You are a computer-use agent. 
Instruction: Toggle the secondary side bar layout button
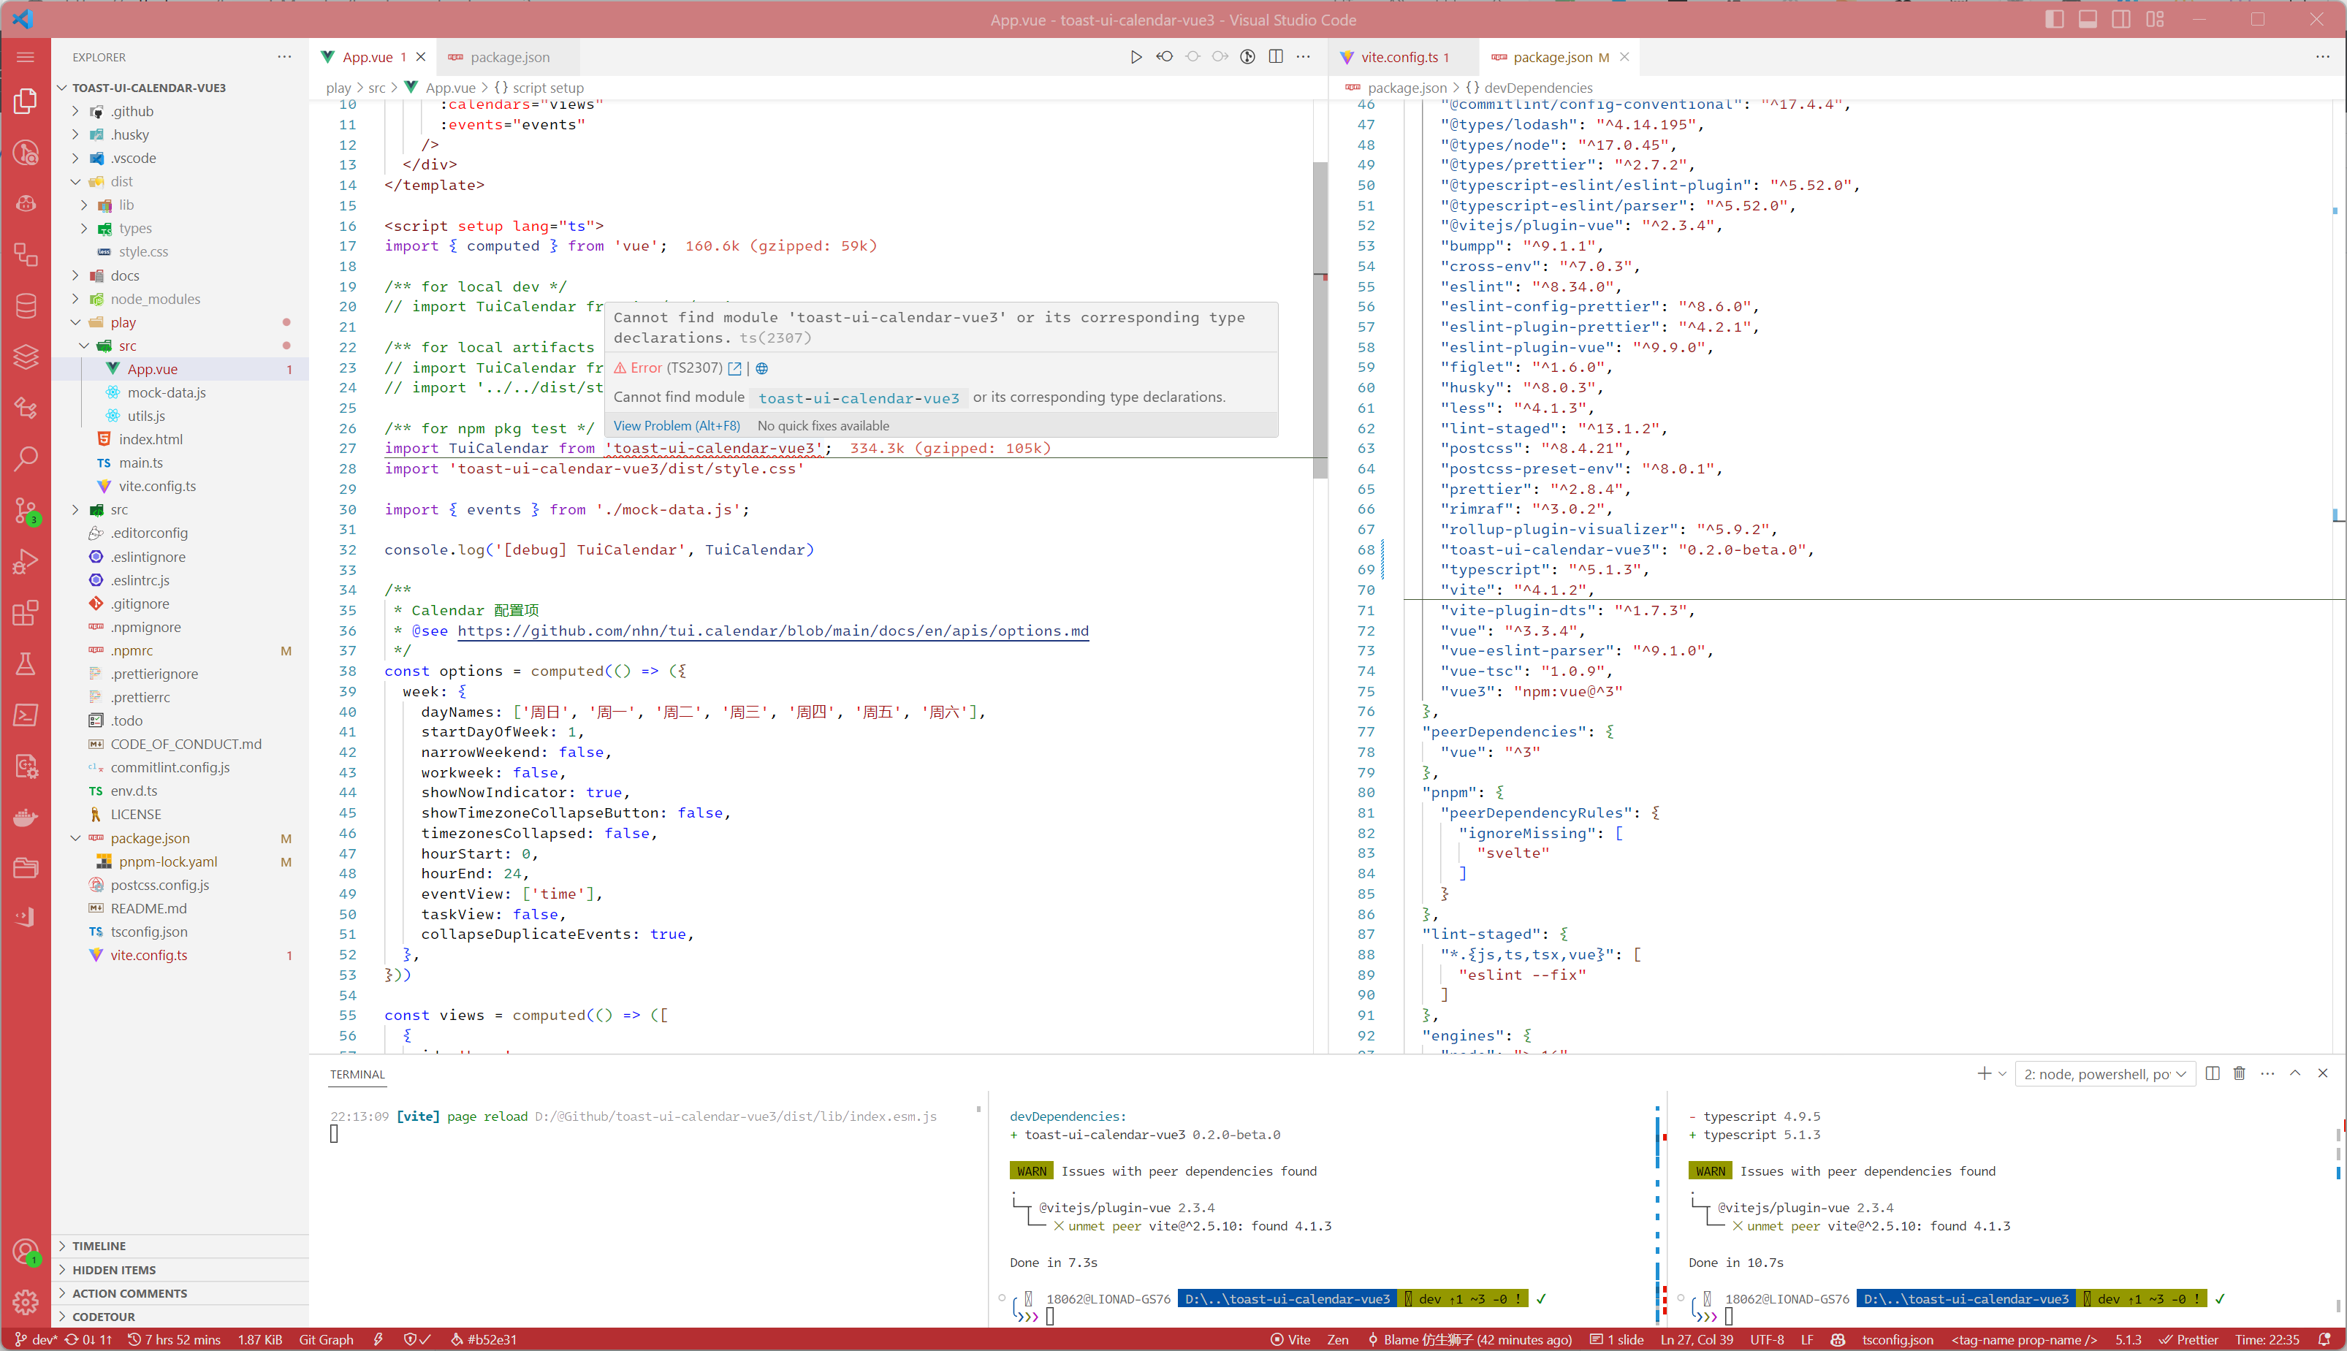2120,20
